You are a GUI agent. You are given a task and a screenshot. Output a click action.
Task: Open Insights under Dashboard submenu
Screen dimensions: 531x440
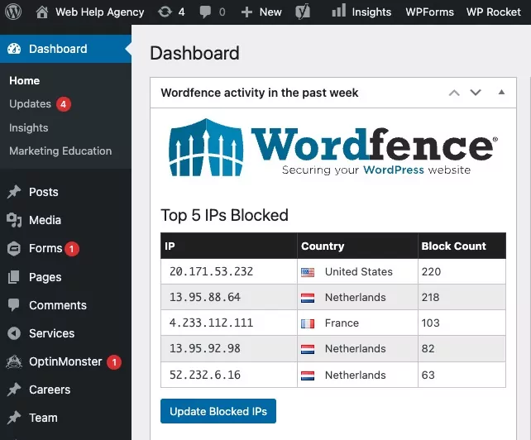pos(28,127)
